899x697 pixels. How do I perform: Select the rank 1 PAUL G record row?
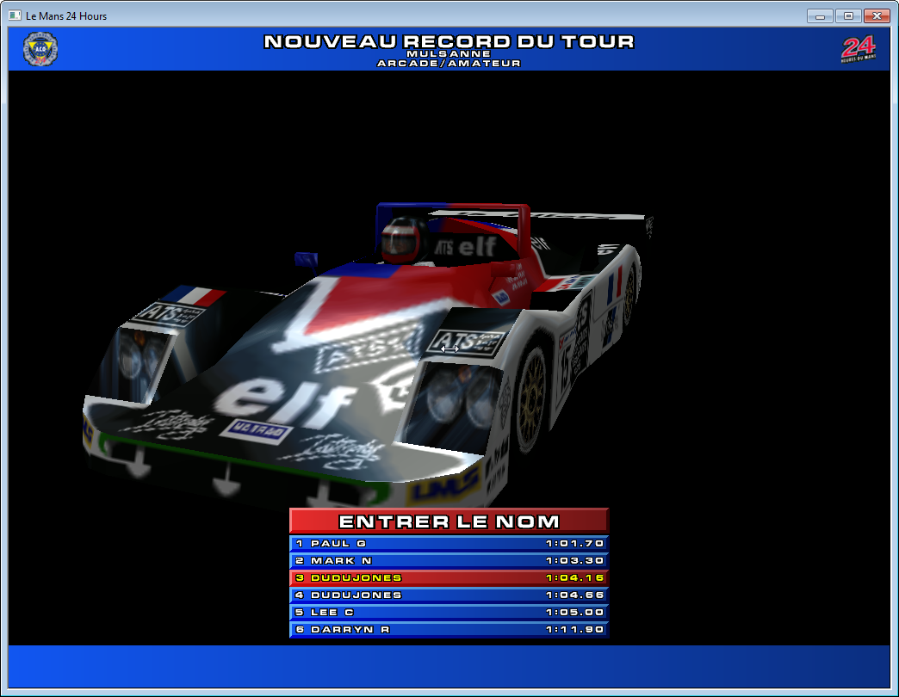449,543
